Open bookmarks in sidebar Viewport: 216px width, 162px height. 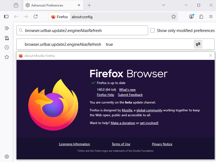pos(7,57)
